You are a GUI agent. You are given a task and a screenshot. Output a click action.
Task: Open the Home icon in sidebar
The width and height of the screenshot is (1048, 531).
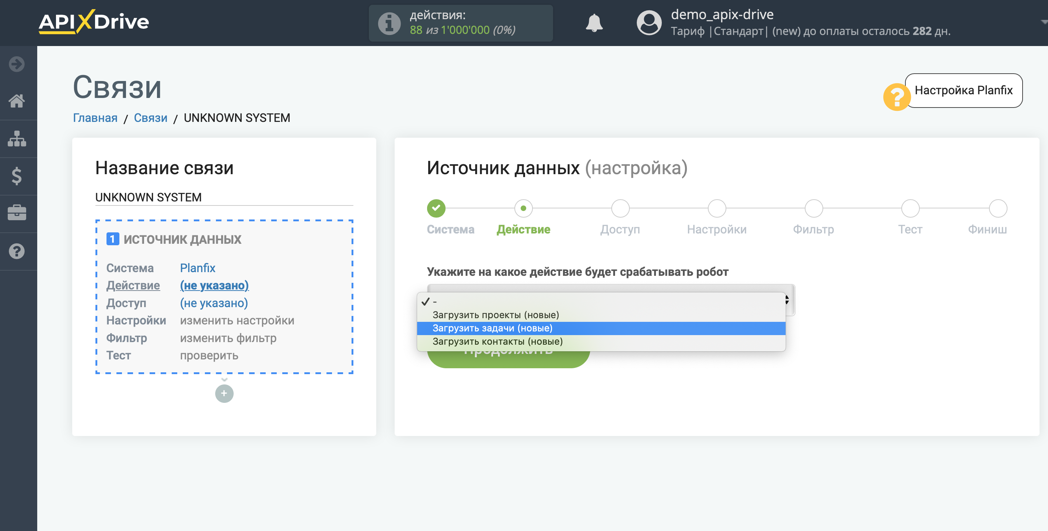[x=17, y=101]
